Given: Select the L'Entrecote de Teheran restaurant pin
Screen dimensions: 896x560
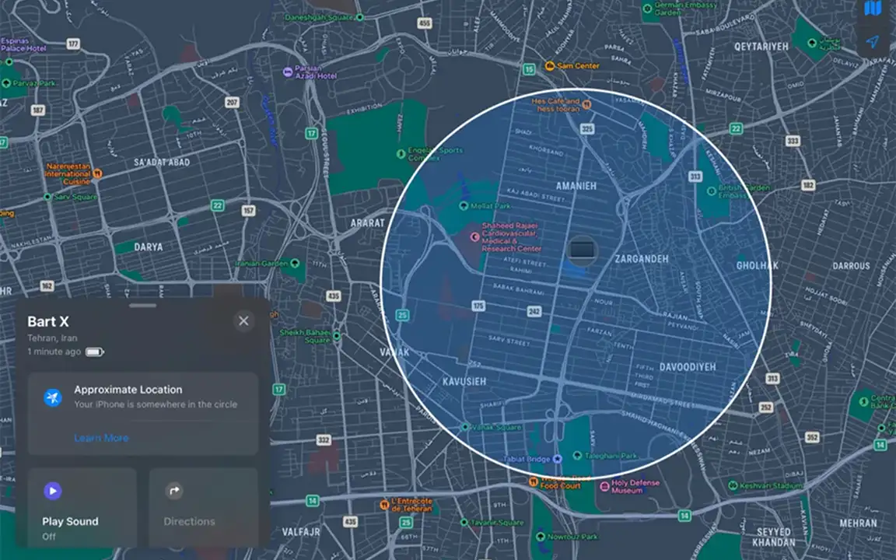Looking at the screenshot, I should 384,505.
